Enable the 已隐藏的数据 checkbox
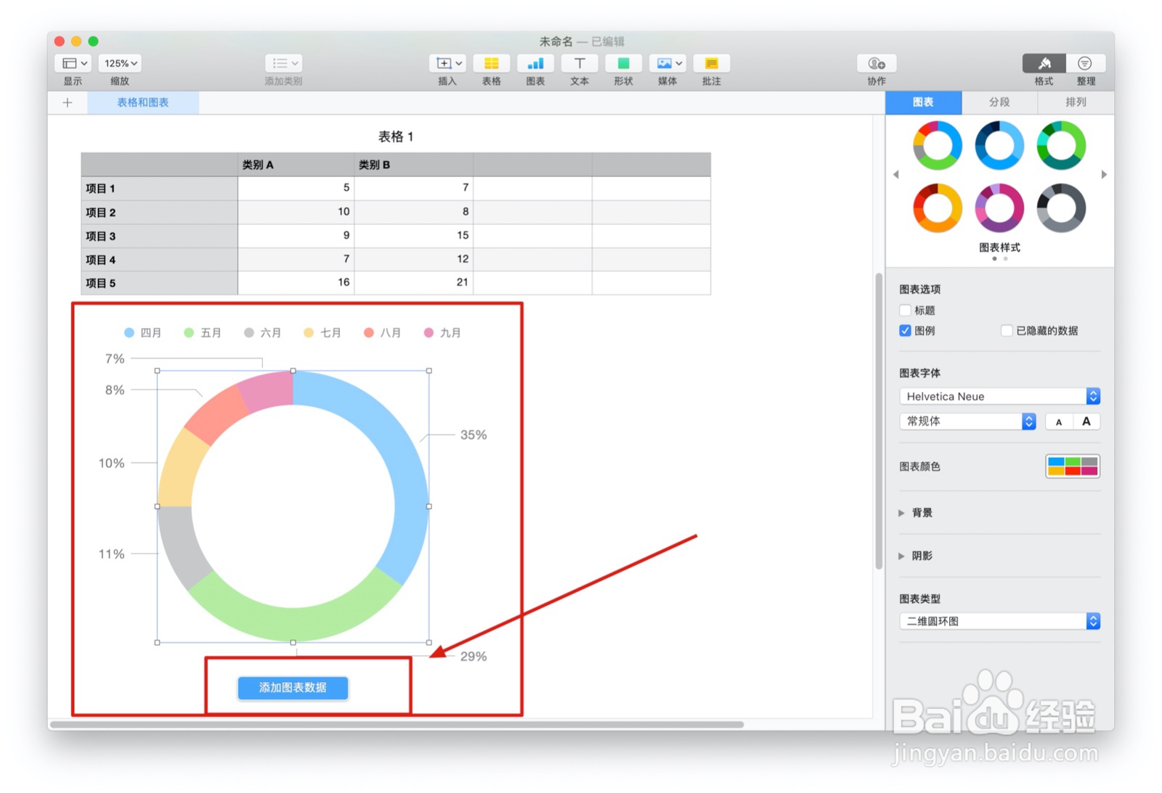Image resolution: width=1162 pixels, height=793 pixels. [1007, 330]
